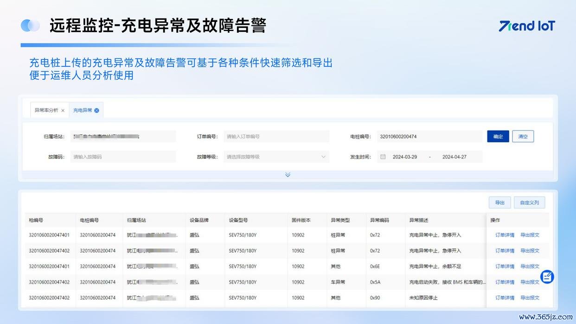This screenshot has width=576, height=324.
Task: Click the 电桩编号 field containing 32010600200474
Action: (x=429, y=136)
